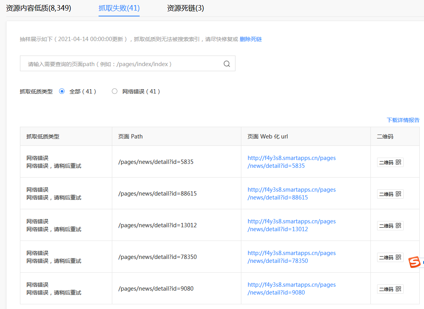The height and width of the screenshot is (309, 424).
Task: Select the 抓取失败(41) tab
Action: click(x=119, y=8)
